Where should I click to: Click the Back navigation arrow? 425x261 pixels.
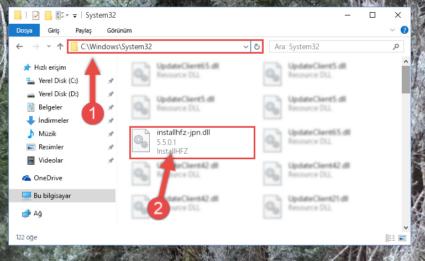[x=19, y=46]
